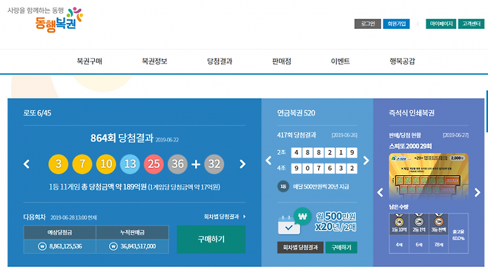Image resolution: width=488 pixels, height=270 pixels.
Task: Open 마이페이지
Action: pos(441,24)
